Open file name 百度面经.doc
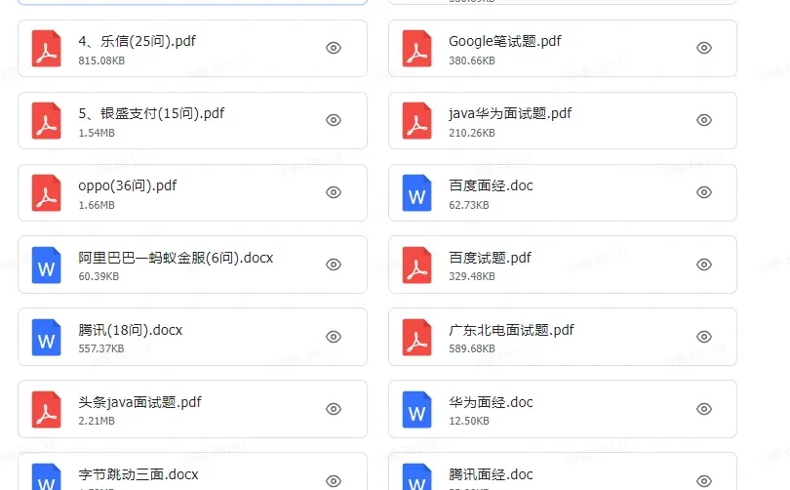 (491, 185)
